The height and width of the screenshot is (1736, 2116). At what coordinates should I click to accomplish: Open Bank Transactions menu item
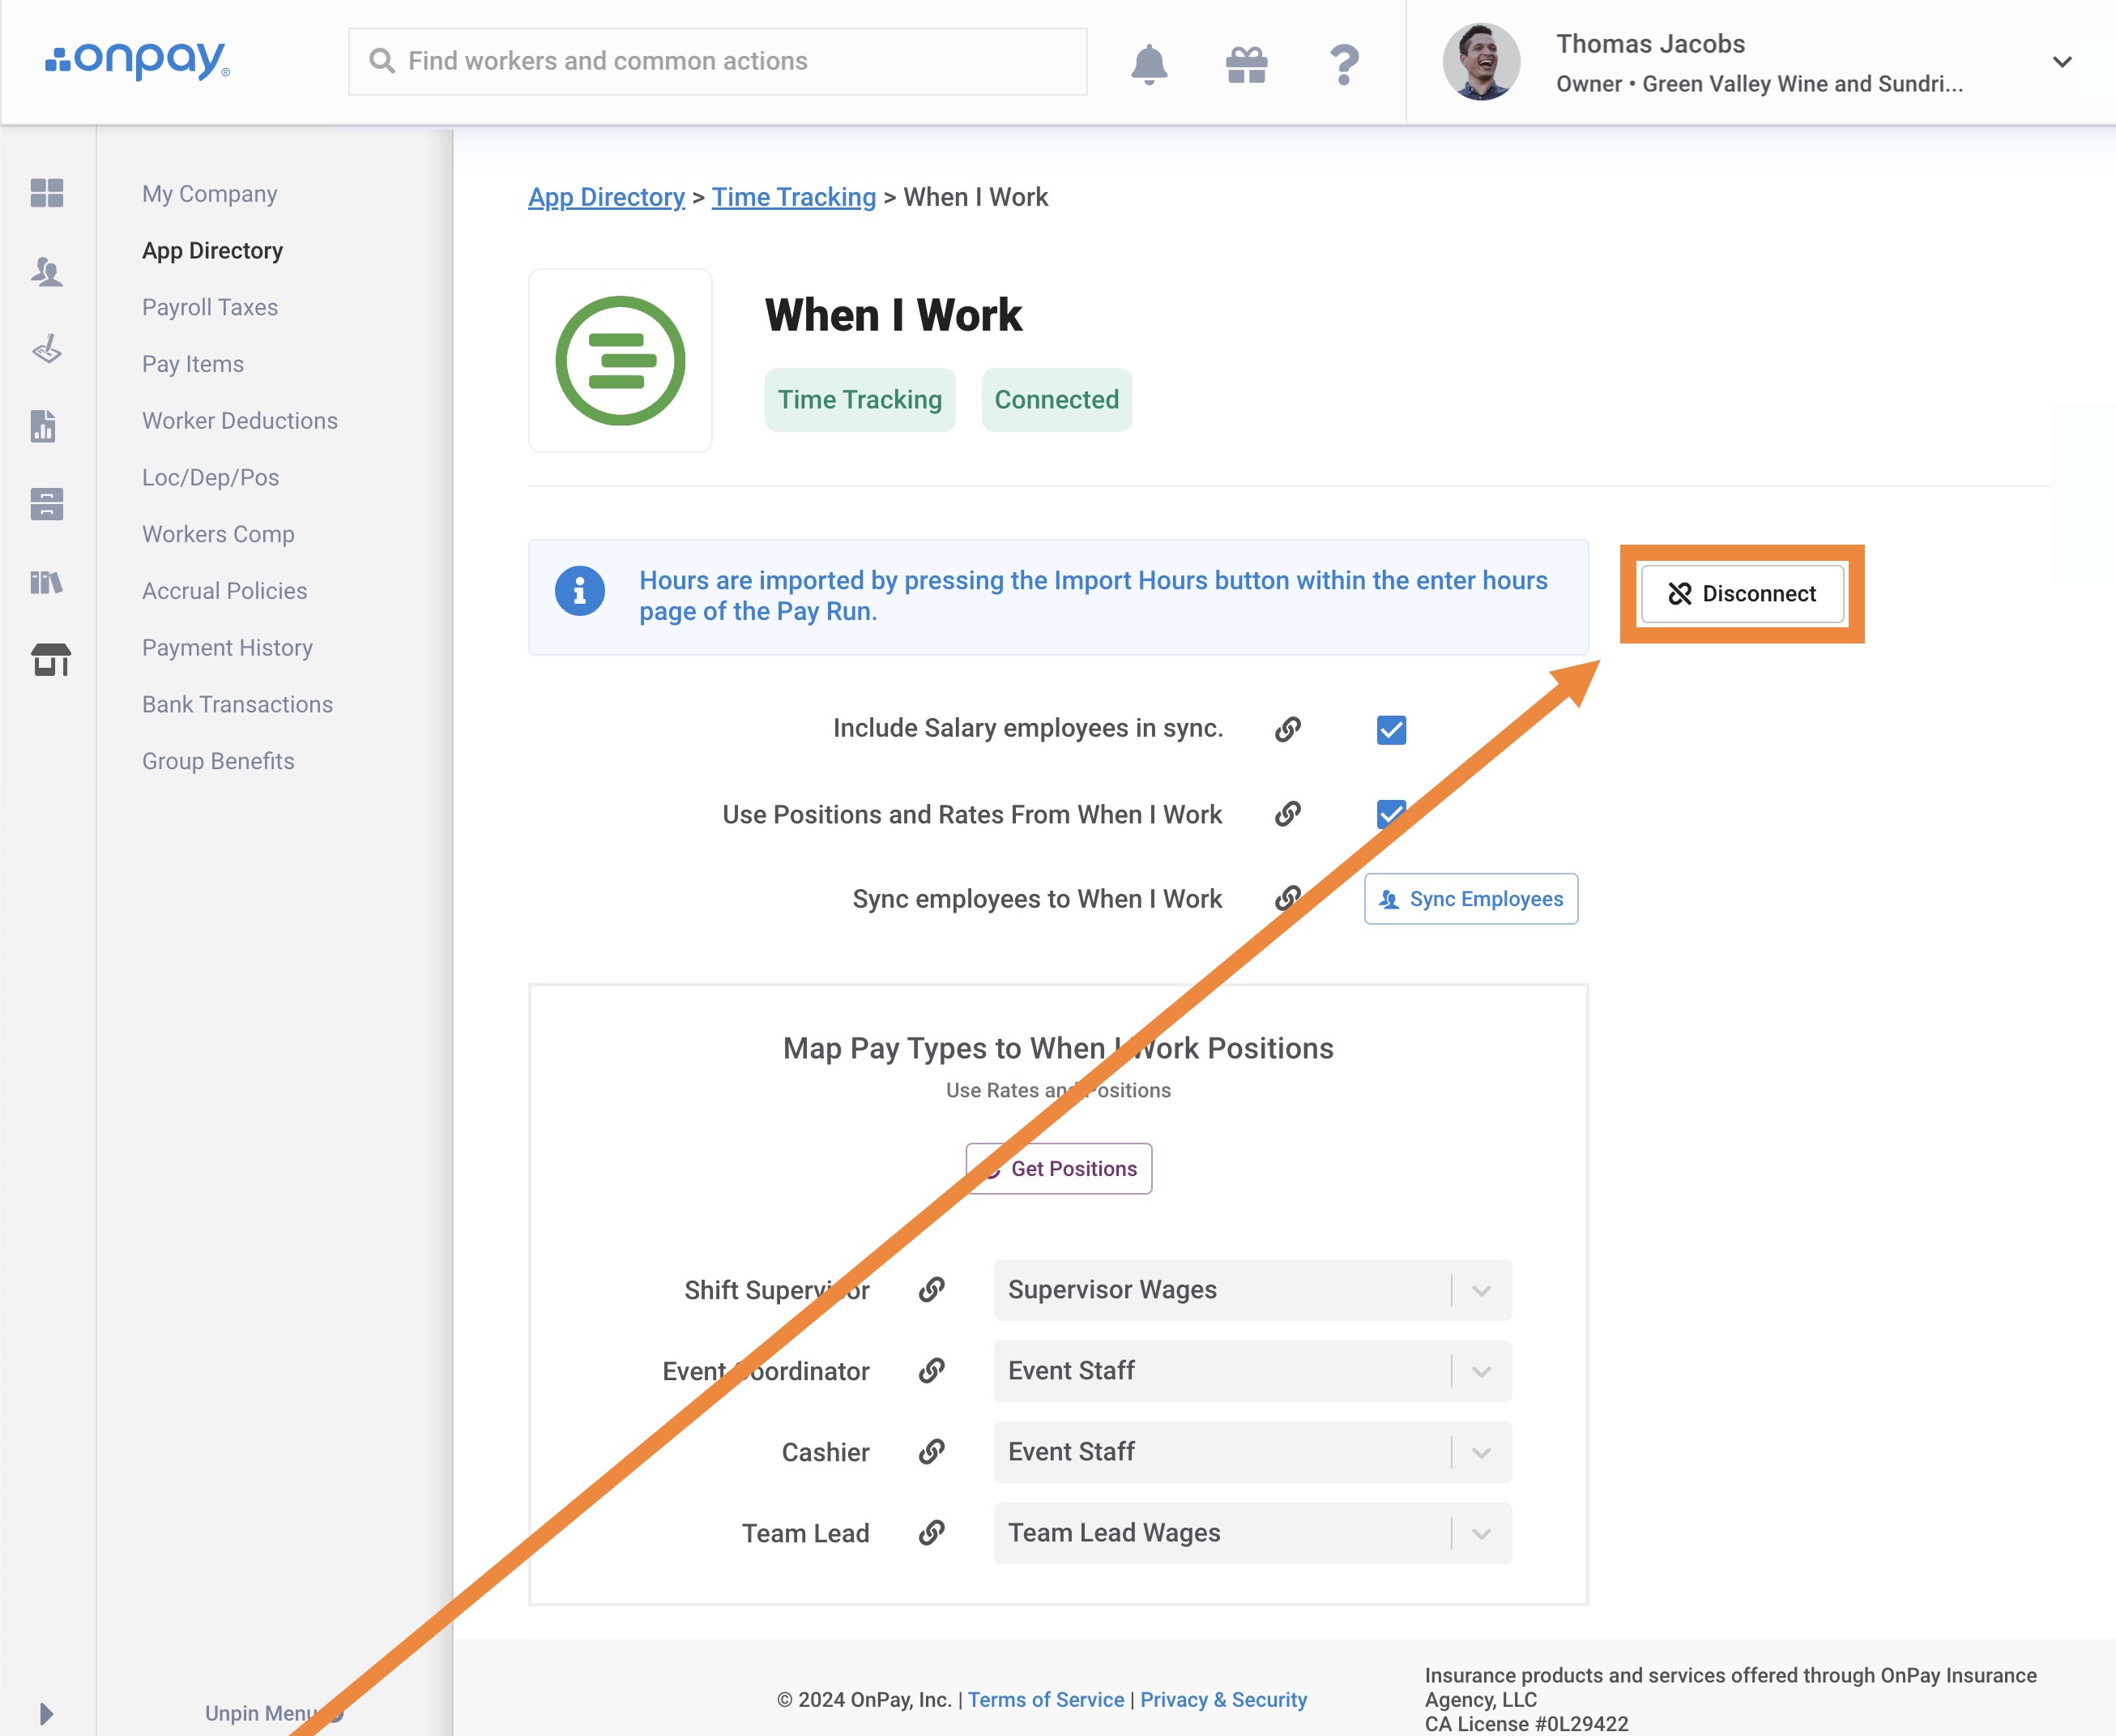pyautogui.click(x=238, y=705)
